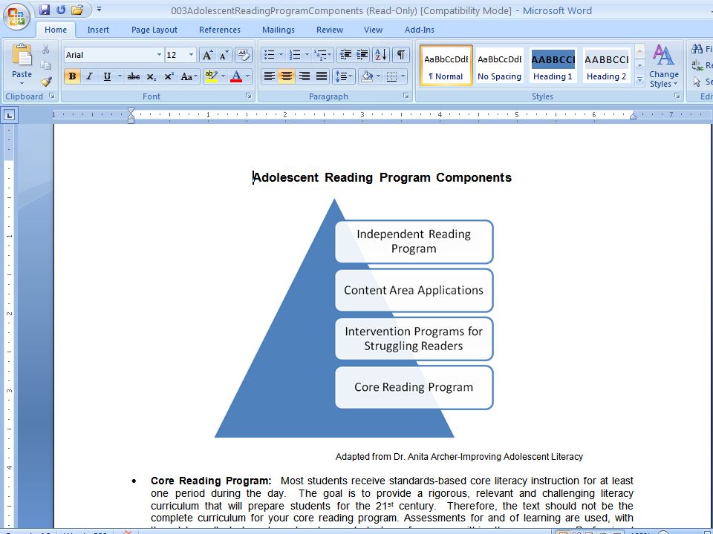
Task: Open Font dialog launcher
Action: click(x=249, y=96)
